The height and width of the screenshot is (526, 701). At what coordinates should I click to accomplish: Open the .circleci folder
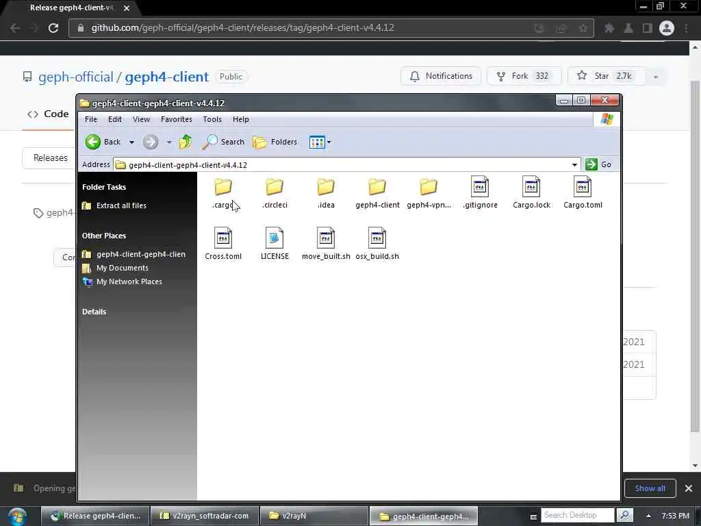pyautogui.click(x=275, y=193)
